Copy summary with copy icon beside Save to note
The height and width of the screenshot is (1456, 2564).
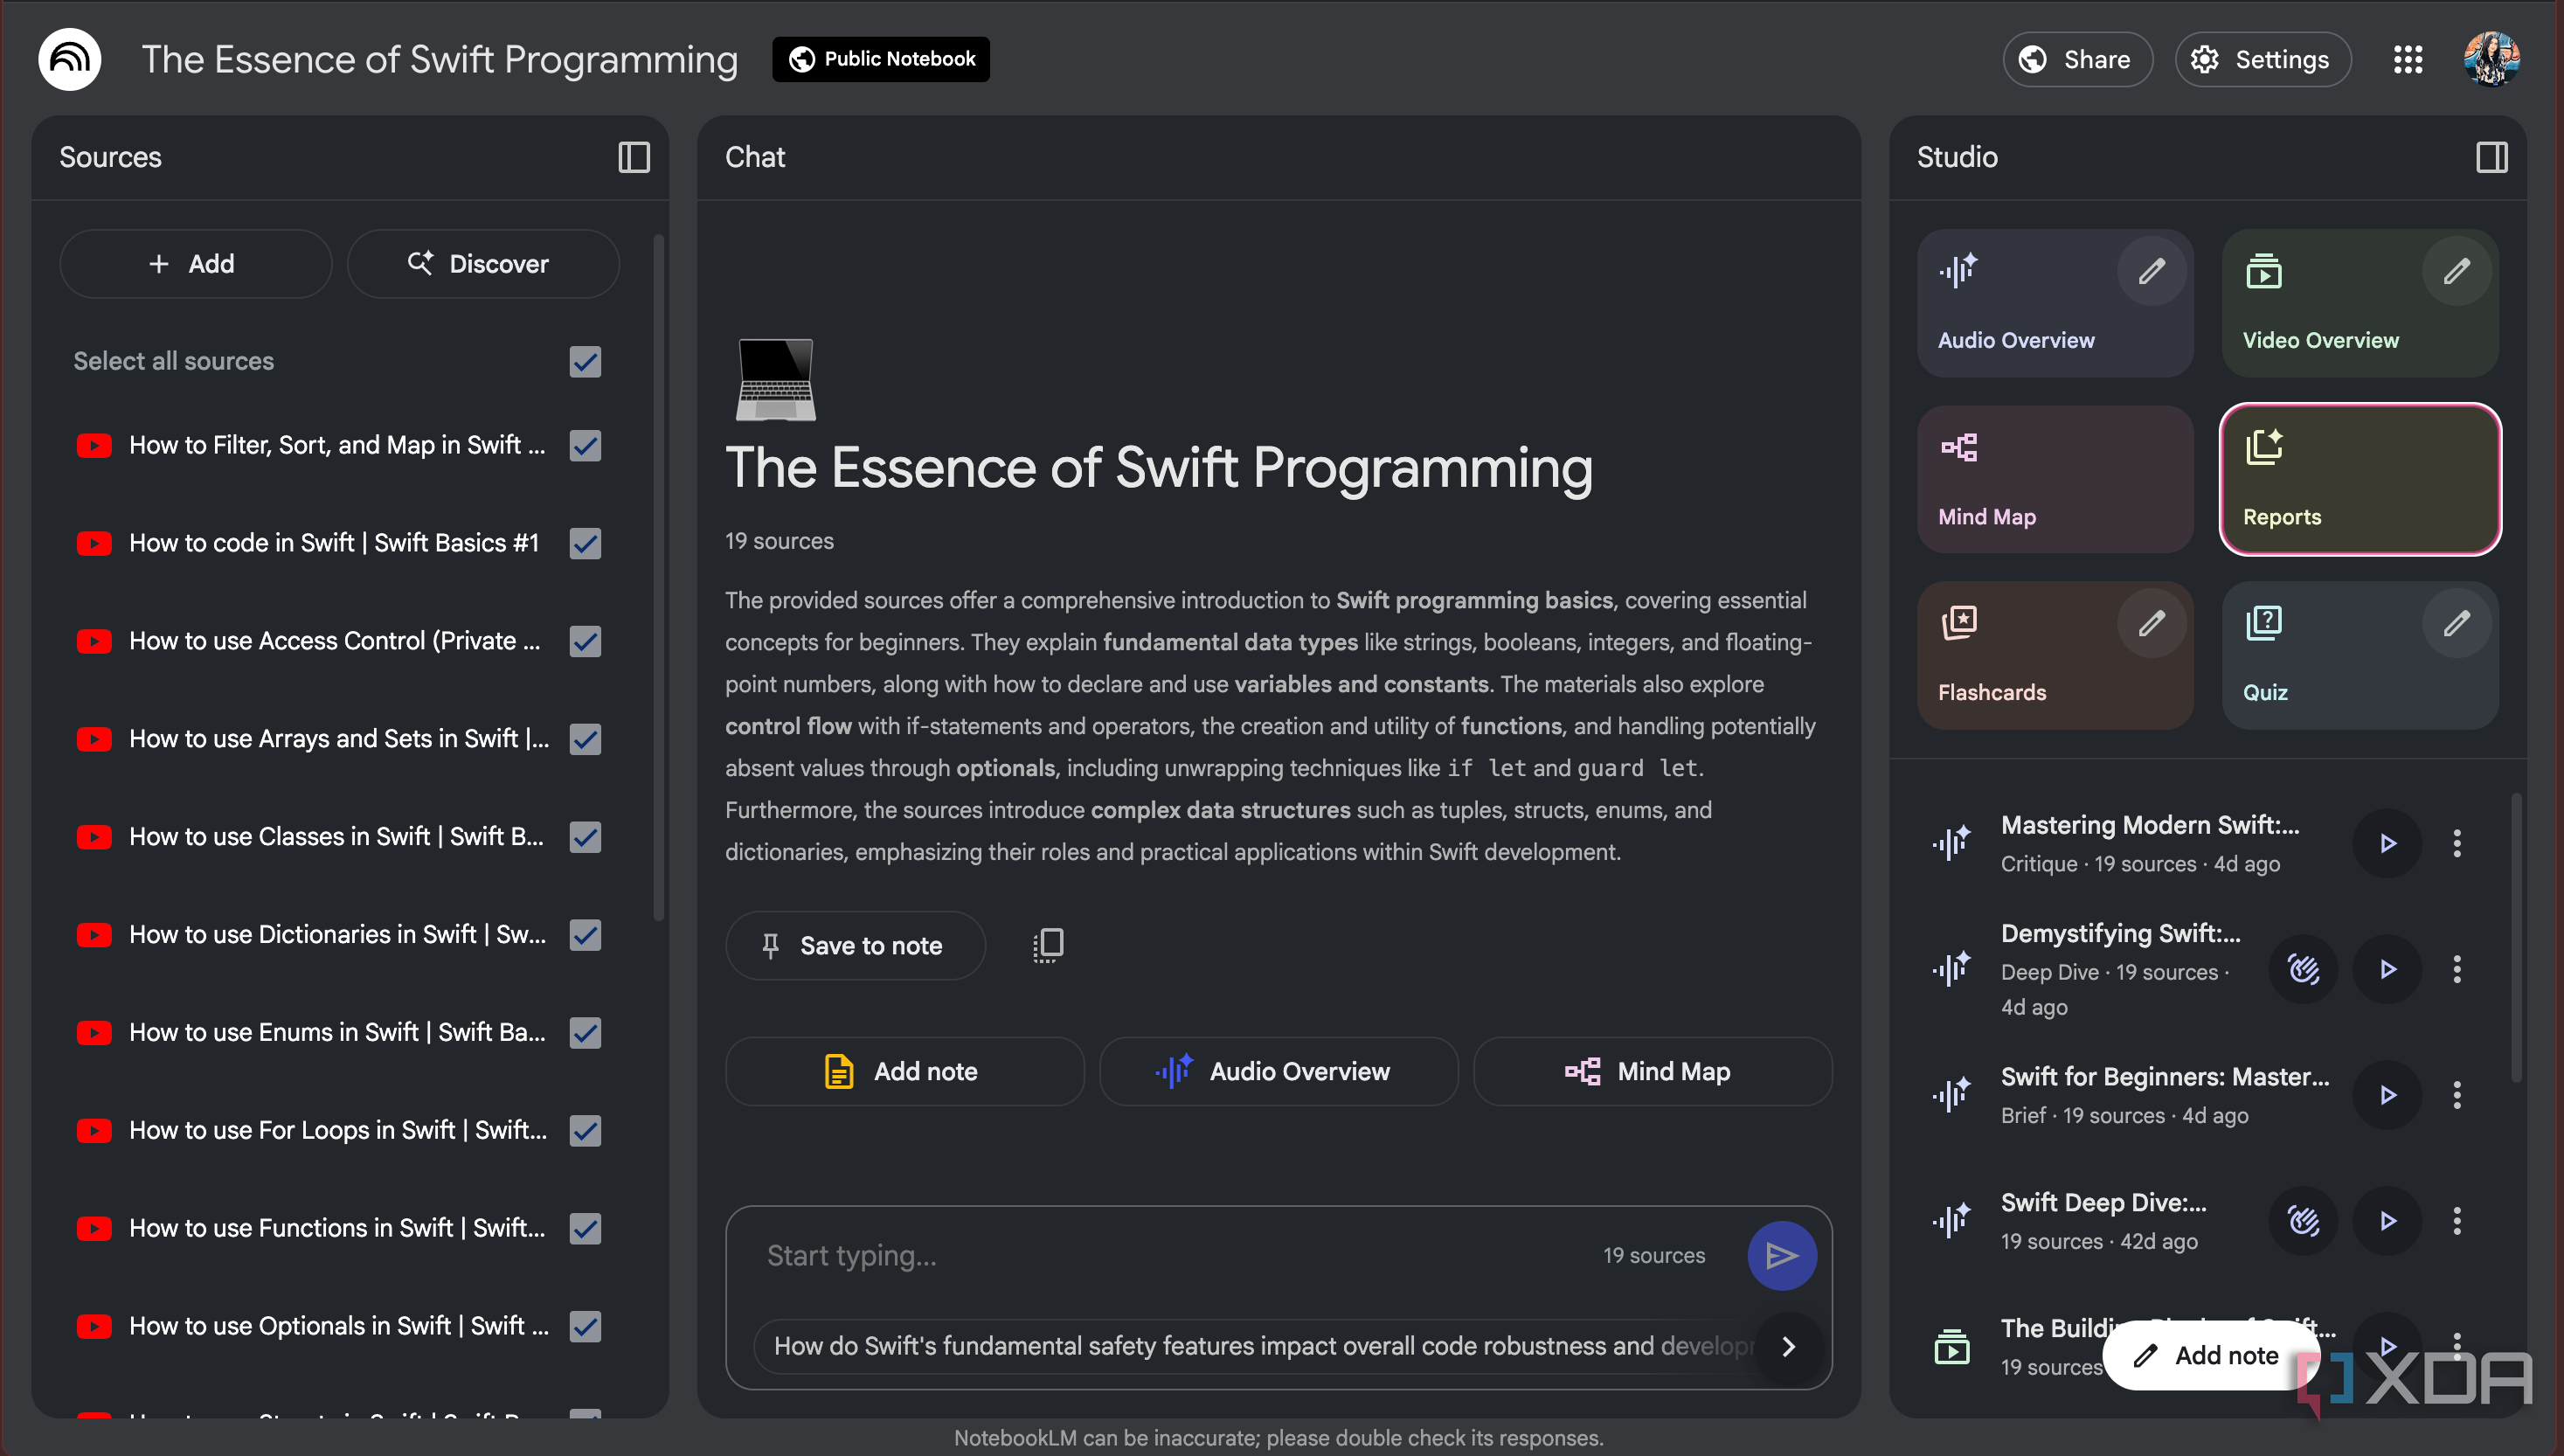(x=1048, y=945)
